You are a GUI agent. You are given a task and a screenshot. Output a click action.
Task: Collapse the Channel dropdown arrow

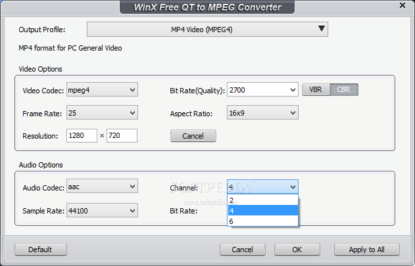point(292,188)
